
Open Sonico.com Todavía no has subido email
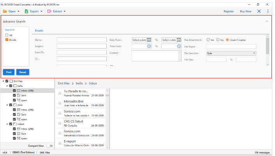tap(81, 113)
